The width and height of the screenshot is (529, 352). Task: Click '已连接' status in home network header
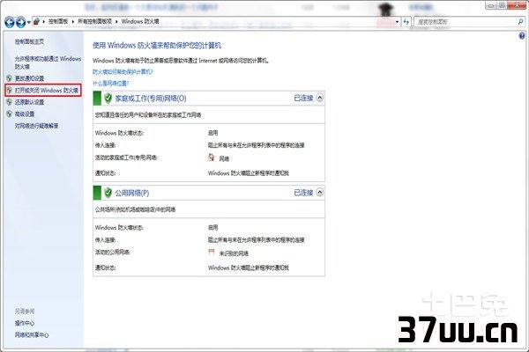point(303,98)
